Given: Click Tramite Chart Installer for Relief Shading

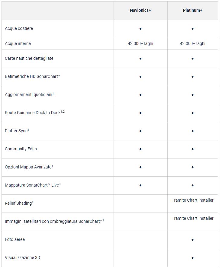Looking at the screenshot, I should [192, 200].
